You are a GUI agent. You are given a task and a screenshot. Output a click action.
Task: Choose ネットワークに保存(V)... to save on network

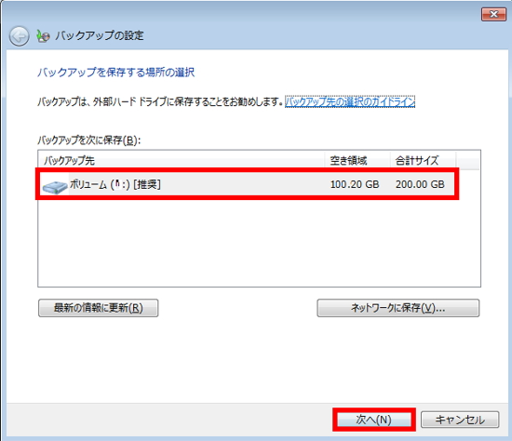point(398,308)
